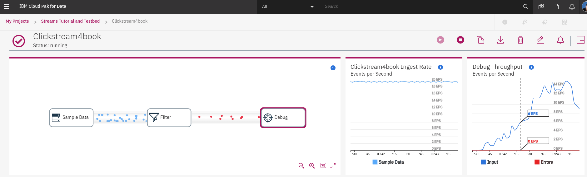Toggle the Errors legend swatch

(x=537, y=162)
